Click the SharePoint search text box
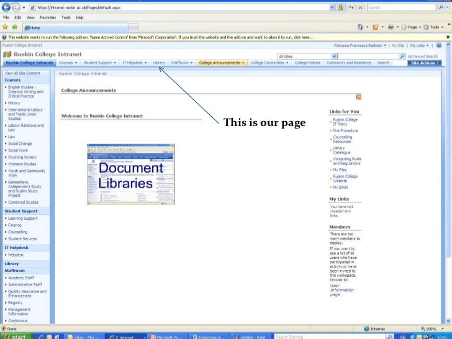 [368, 56]
